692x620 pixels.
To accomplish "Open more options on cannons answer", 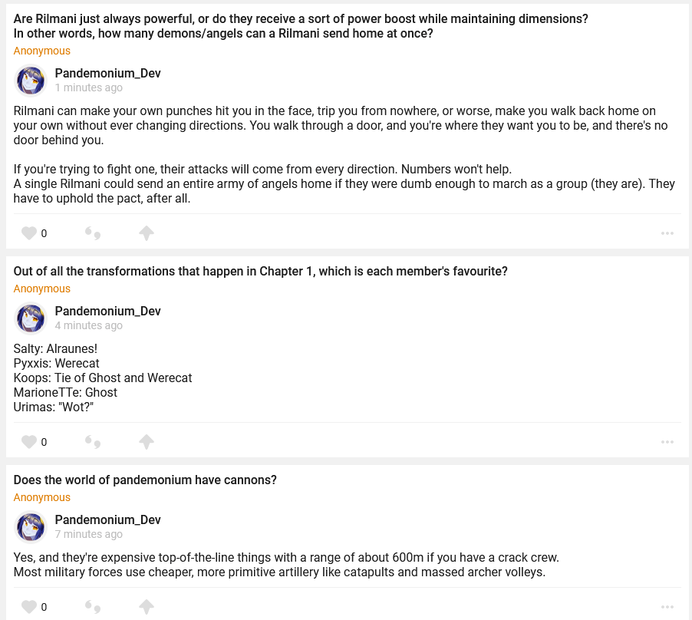I will pyautogui.click(x=667, y=607).
